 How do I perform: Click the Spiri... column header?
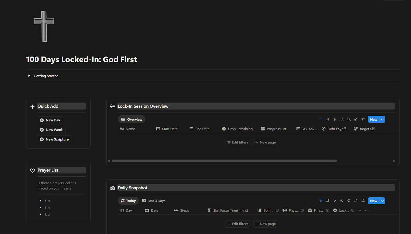(265, 210)
